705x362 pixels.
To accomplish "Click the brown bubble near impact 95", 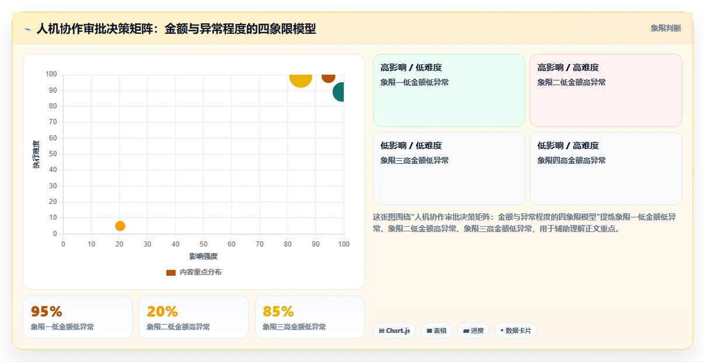I will point(329,78).
